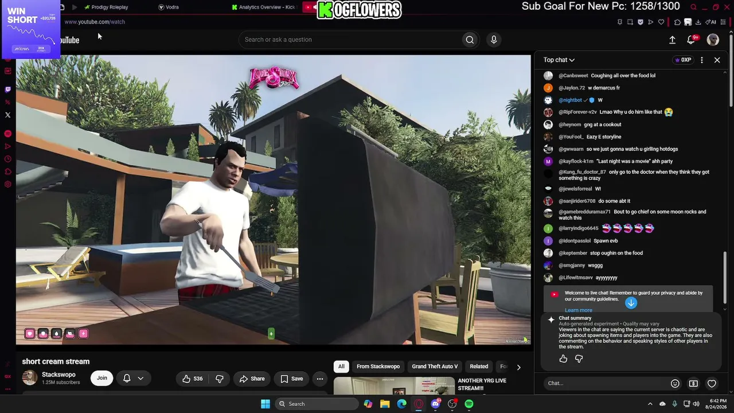
Task: Send a heart reaction in chat
Action: [712, 383]
